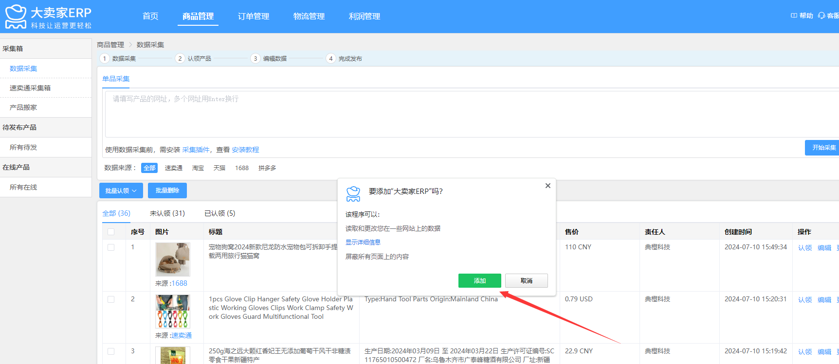Open the 物流管理 top menu
The height and width of the screenshot is (364, 839).
[309, 16]
